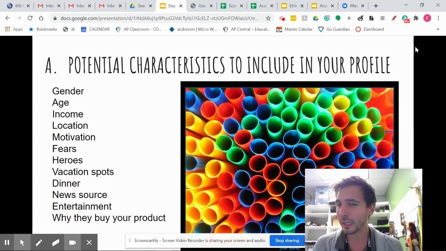Switch to a Gmail Inbox tab

47,6
